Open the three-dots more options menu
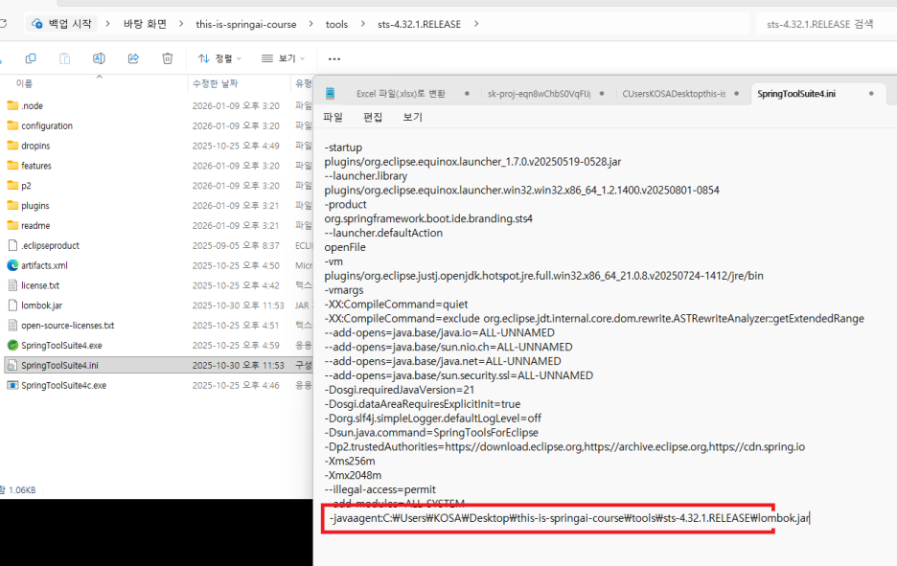The width and height of the screenshot is (897, 566). 334,58
